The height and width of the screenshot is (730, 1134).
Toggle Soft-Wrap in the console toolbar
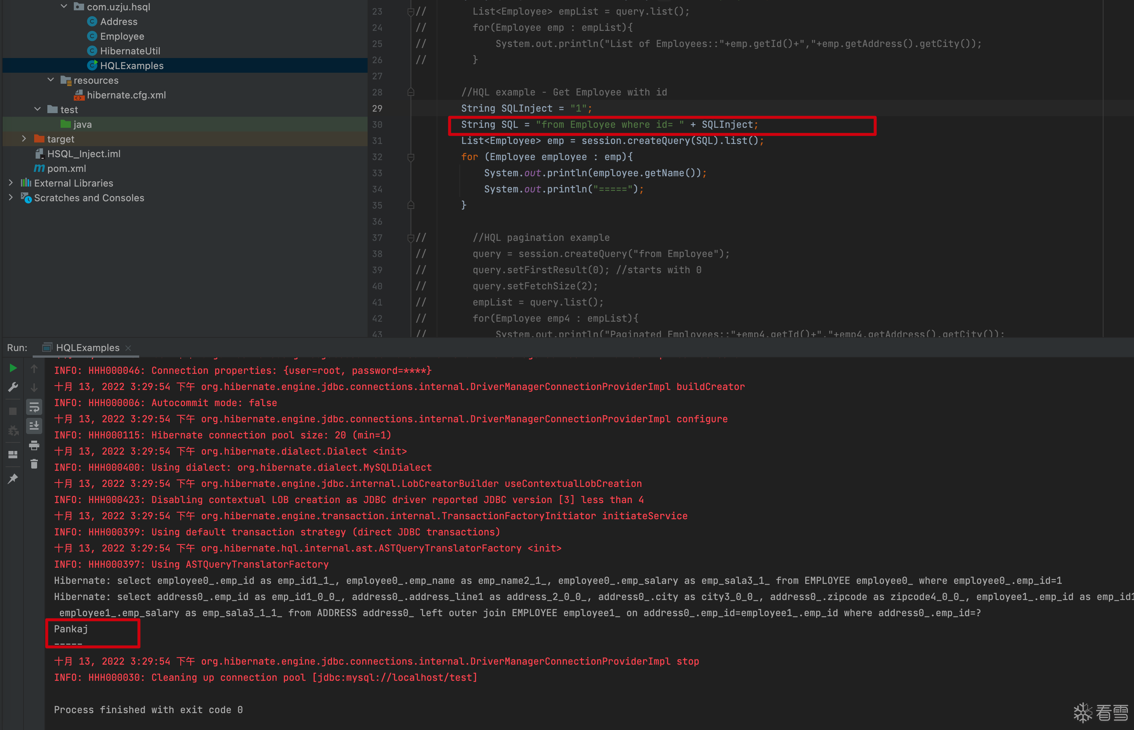click(34, 407)
